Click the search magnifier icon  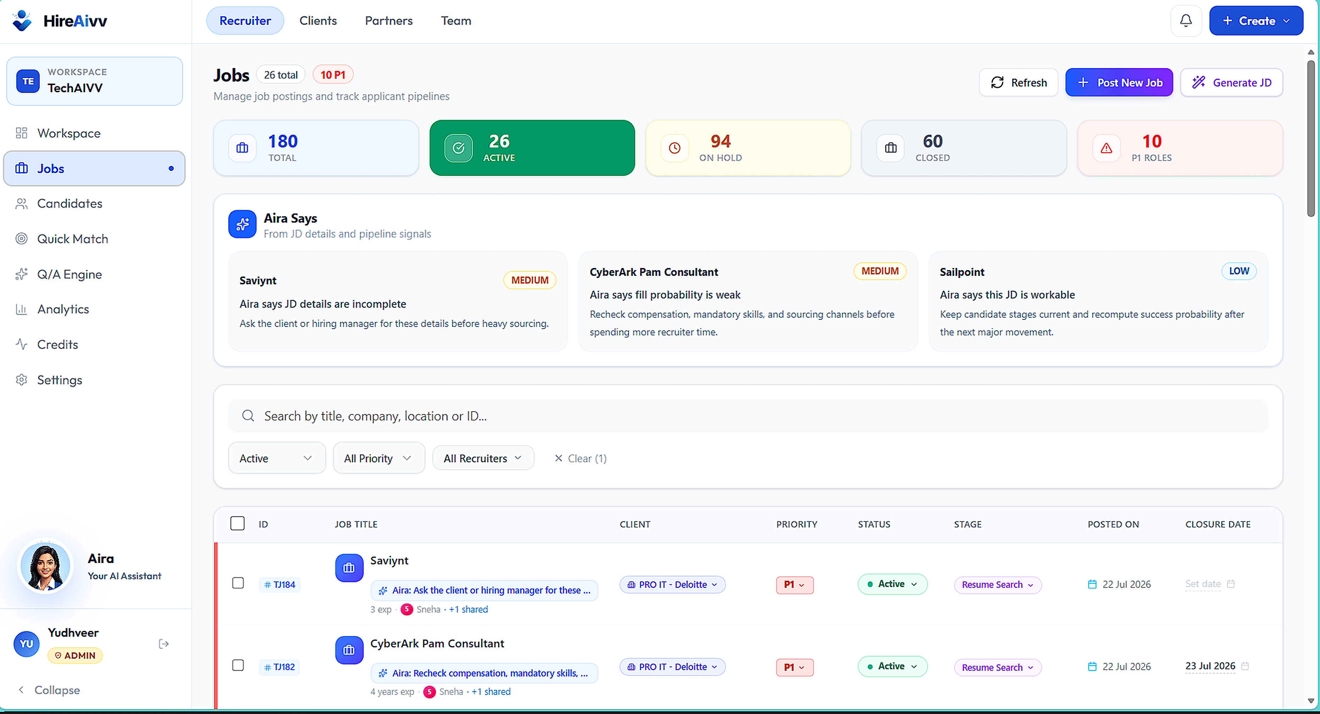(x=248, y=416)
